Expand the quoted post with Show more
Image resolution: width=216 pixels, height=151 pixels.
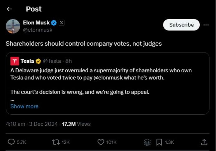(x=24, y=106)
